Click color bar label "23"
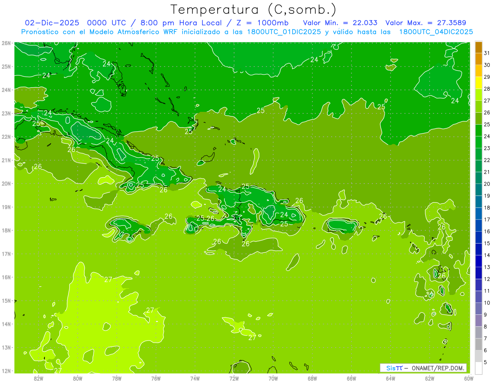The width and height of the screenshot is (498, 384). click(487, 148)
